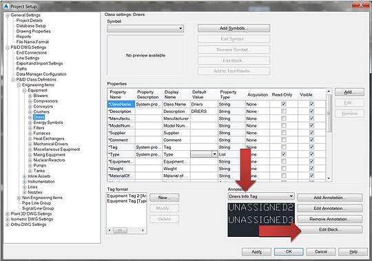Expand Plant 3D DWG Settings node
This screenshot has width=372, height=261.
8,213
